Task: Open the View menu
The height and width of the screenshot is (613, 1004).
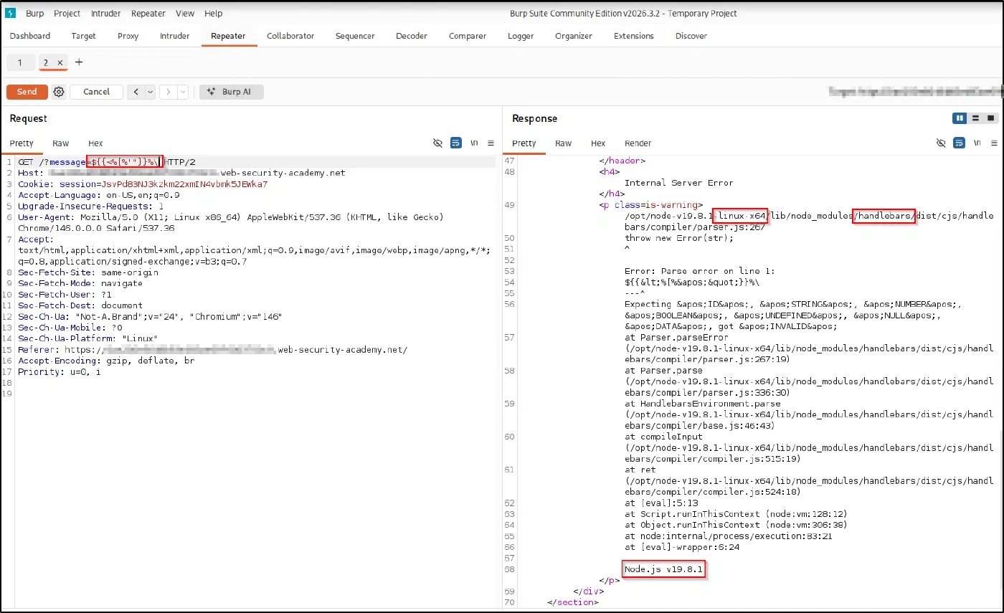Action: (x=185, y=13)
